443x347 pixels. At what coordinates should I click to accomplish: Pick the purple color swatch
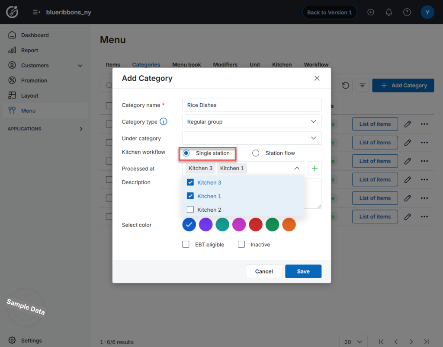(205, 225)
